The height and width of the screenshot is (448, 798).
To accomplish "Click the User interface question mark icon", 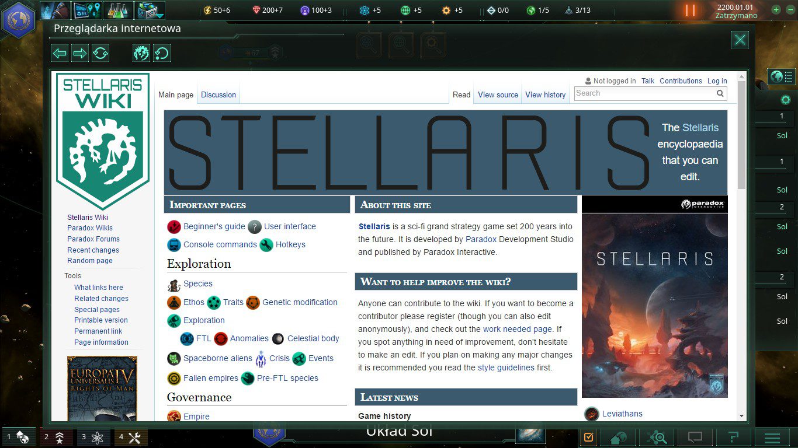I will 255,227.
